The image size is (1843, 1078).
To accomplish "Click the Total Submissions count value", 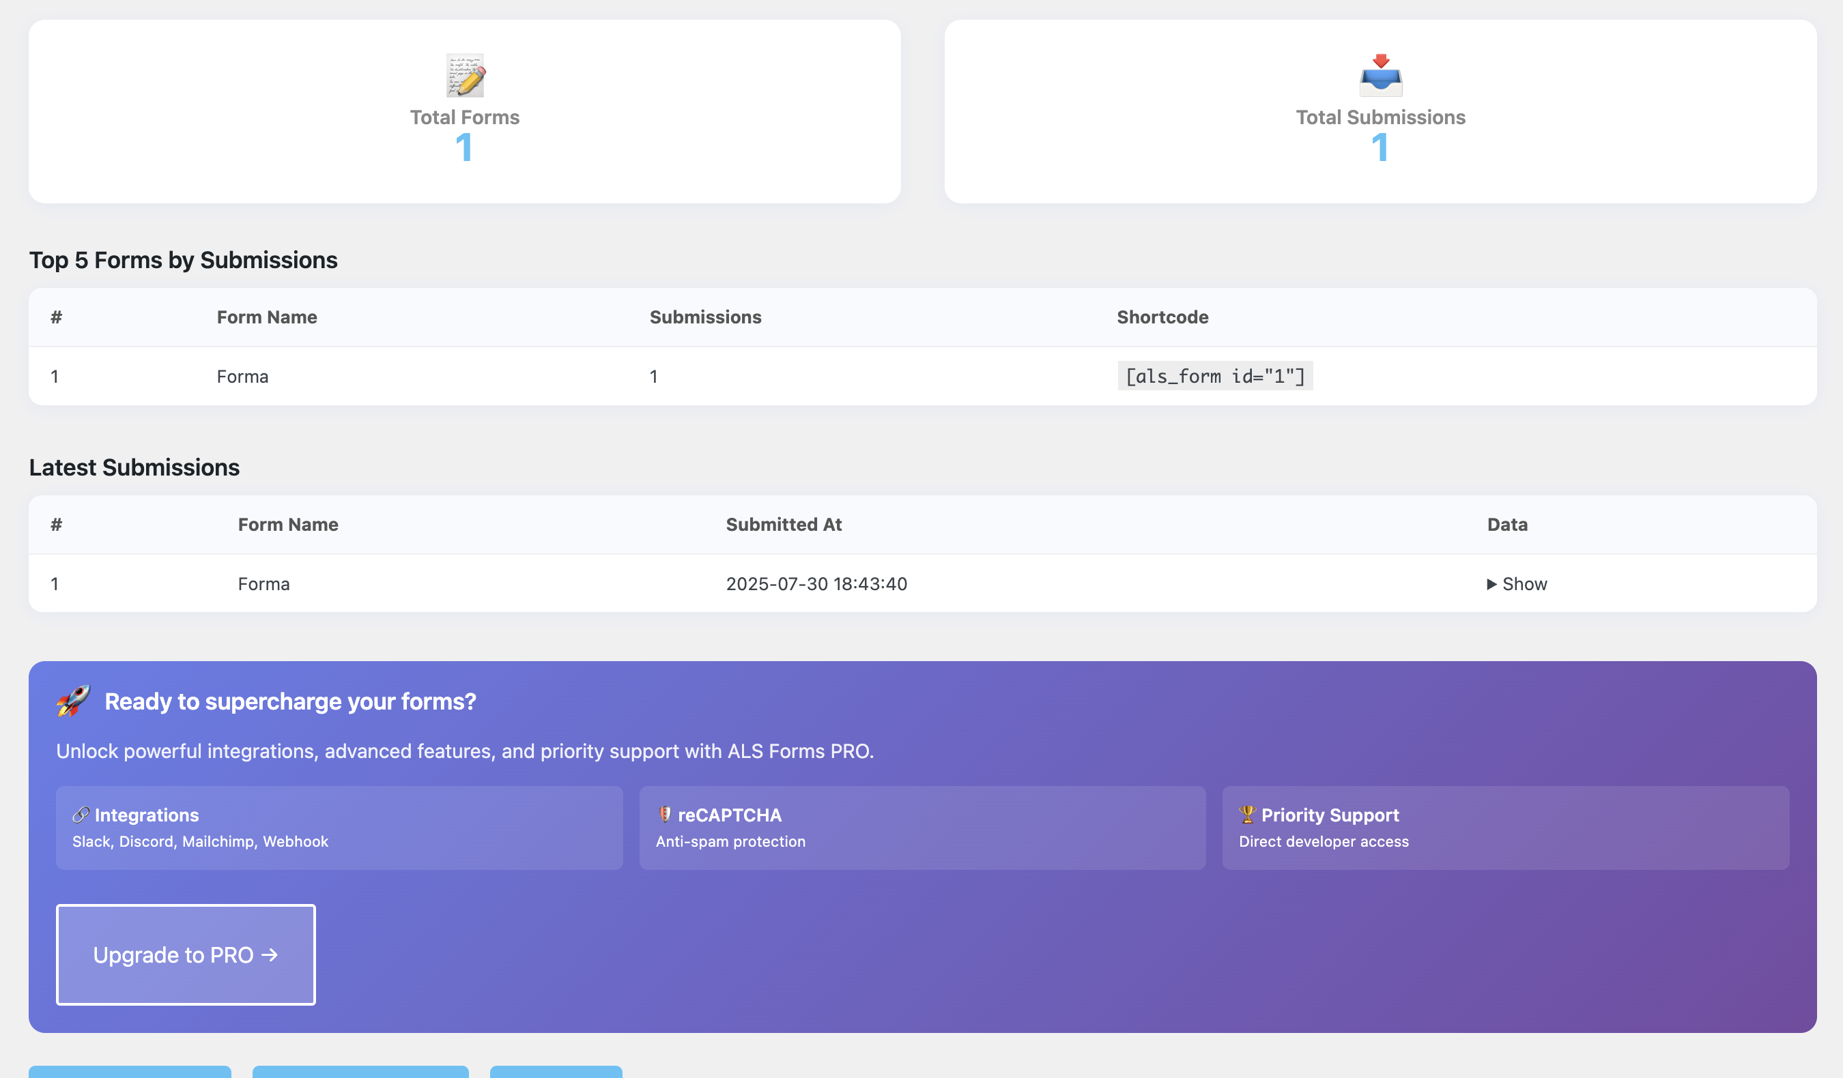I will click(1380, 147).
